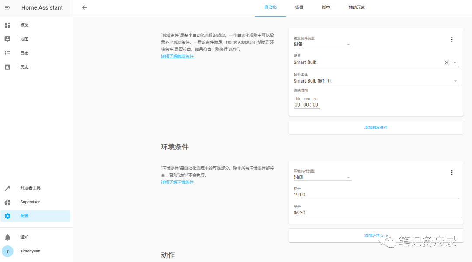Image resolution: width=472 pixels, height=262 pixels.
Task: Open the 概览 overview dashboard icon
Action: (7, 25)
